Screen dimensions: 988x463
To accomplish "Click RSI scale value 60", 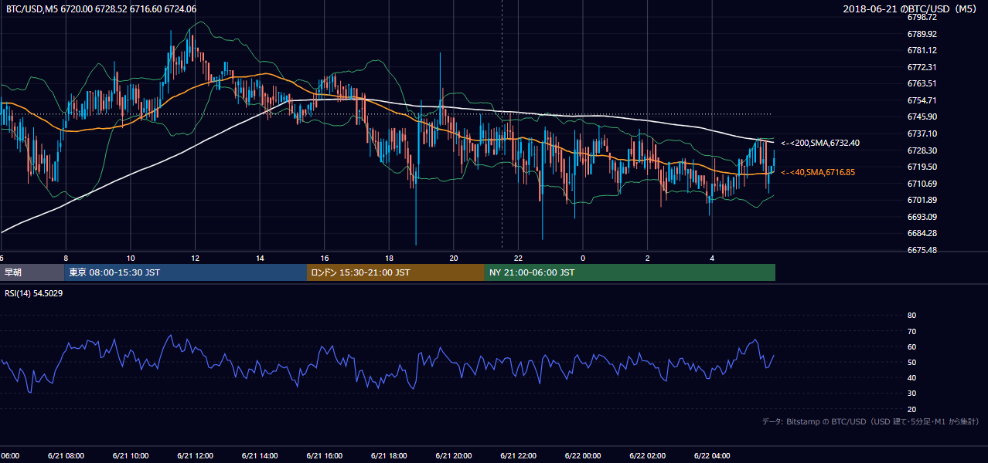I will pyautogui.click(x=911, y=346).
